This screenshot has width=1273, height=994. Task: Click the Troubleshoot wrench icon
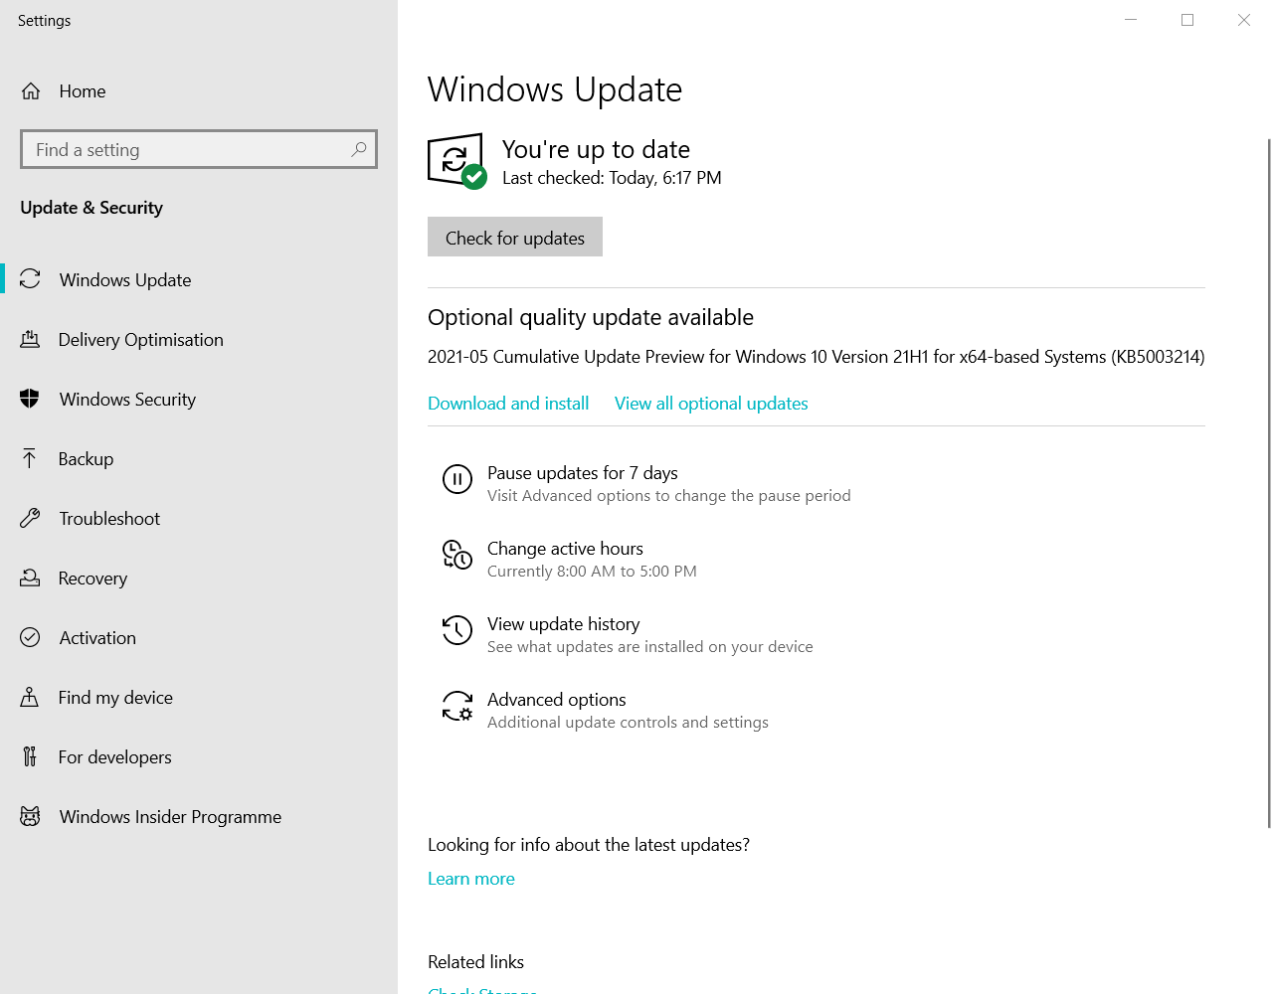pos(30,518)
